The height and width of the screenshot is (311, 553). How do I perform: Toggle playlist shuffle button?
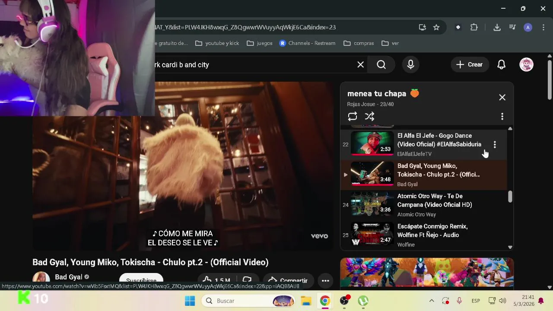[369, 117]
